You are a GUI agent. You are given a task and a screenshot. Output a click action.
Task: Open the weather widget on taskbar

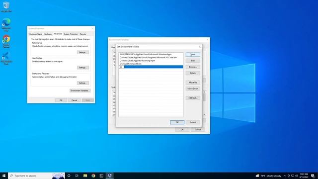[x=268, y=176]
